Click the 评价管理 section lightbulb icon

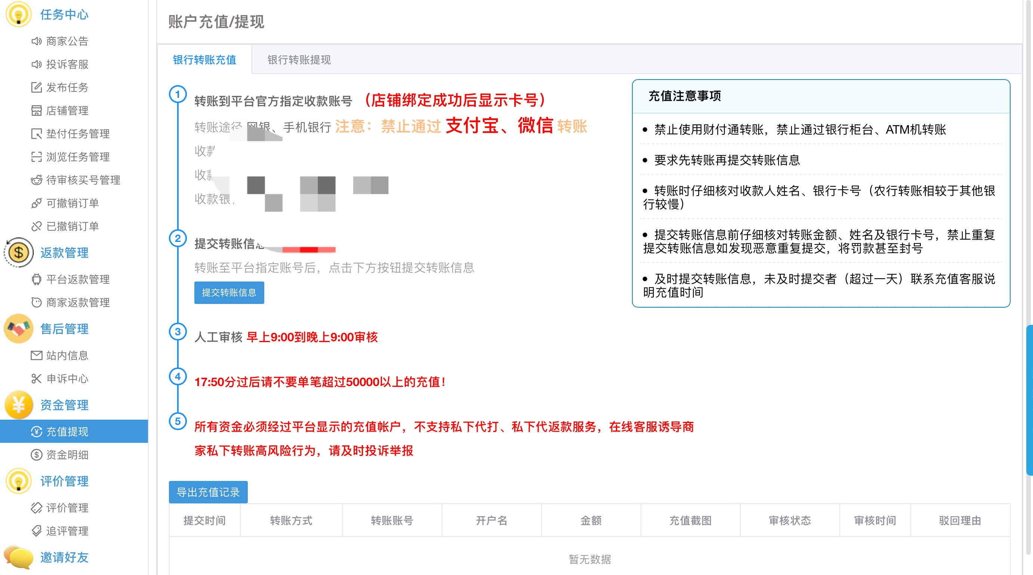18,481
